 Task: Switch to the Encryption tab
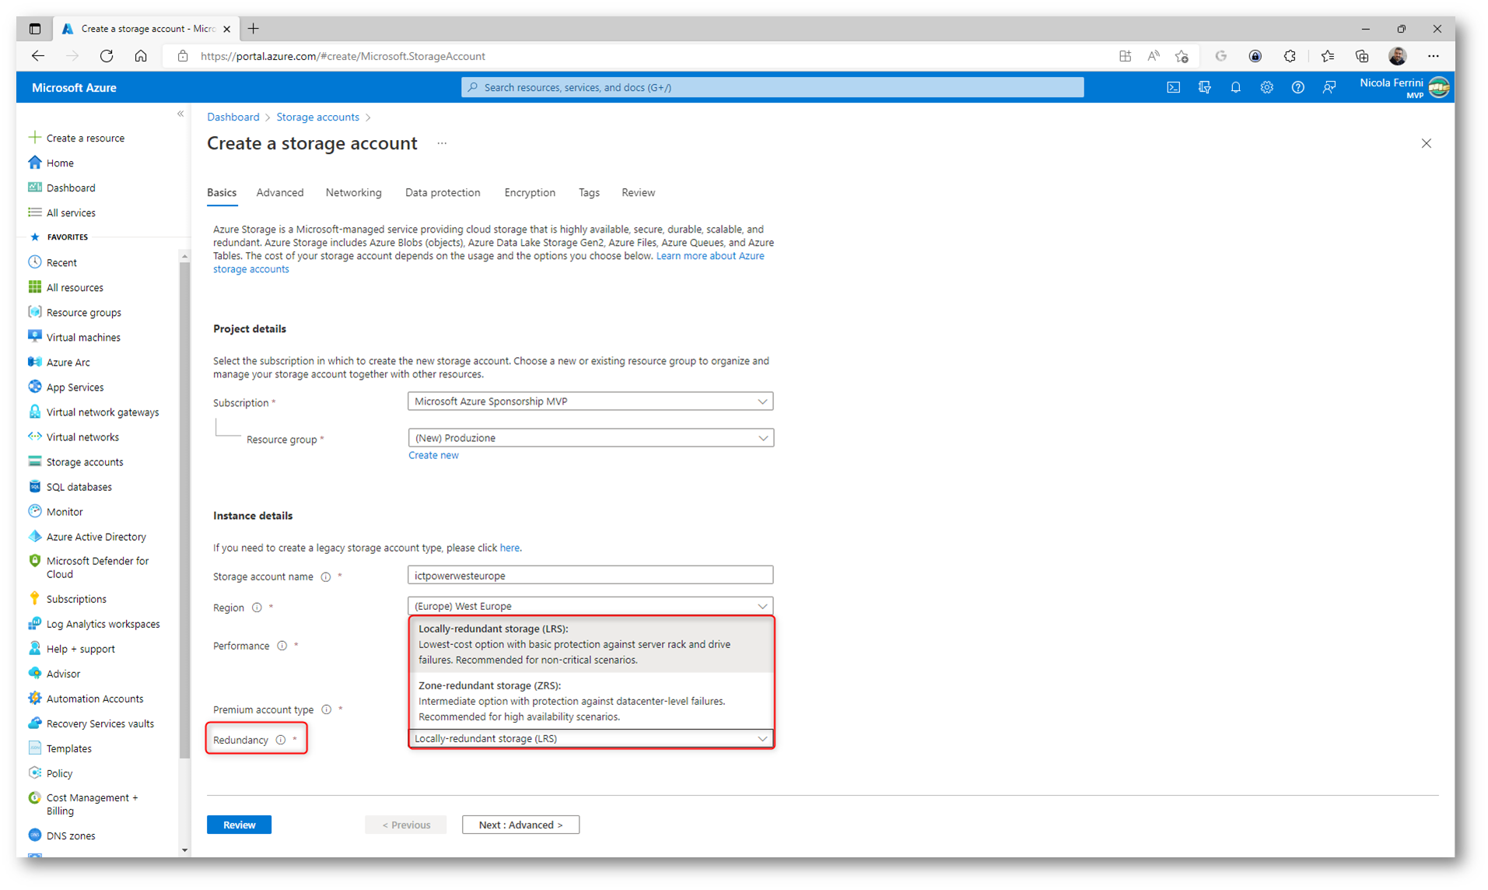pos(530,192)
